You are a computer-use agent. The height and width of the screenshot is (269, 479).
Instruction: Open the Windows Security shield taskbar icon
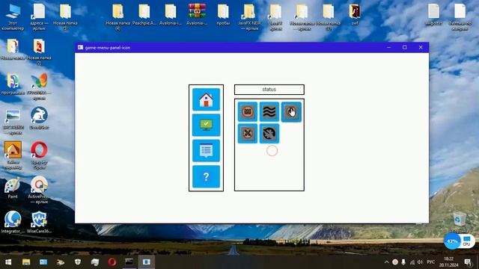(x=78, y=262)
